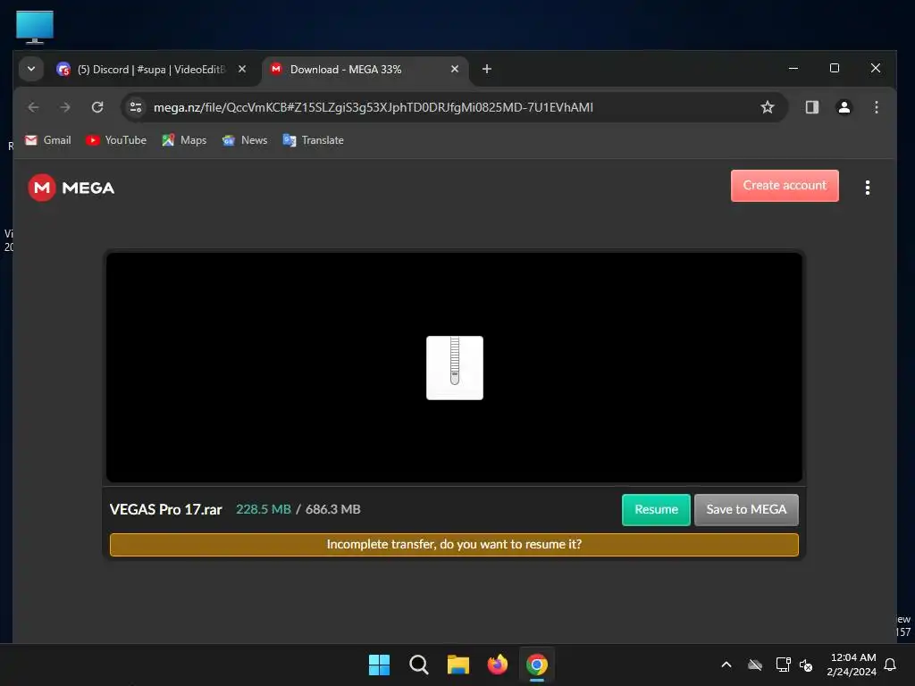Open the clock showing 12:04 AM
Viewport: 915px width, 686px height.
pyautogui.click(x=852, y=665)
